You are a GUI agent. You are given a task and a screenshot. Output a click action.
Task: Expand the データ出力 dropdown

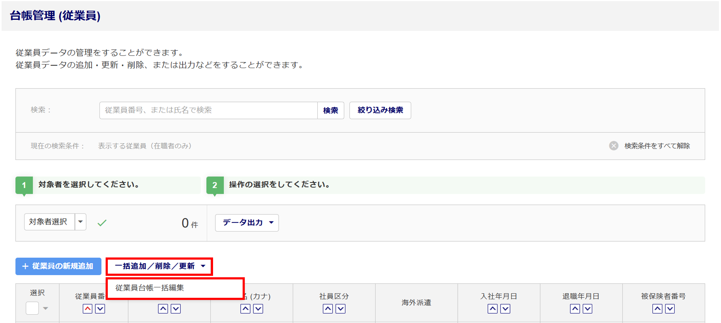(247, 223)
